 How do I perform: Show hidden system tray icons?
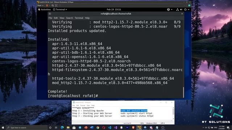[x=203, y=127]
